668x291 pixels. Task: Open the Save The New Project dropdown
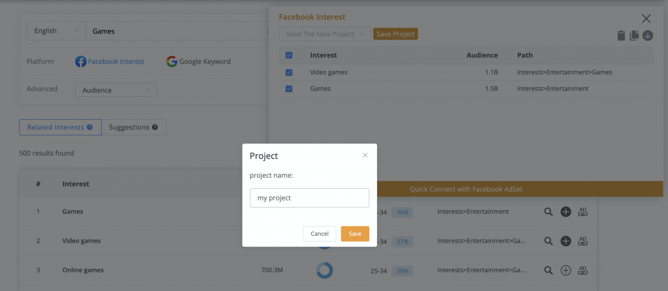click(325, 34)
